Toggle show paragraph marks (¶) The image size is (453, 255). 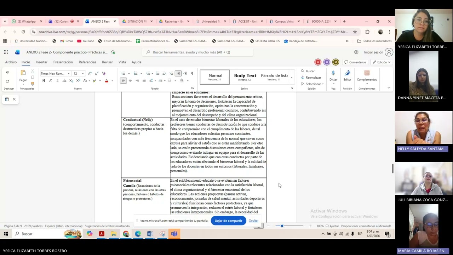pos(192,73)
